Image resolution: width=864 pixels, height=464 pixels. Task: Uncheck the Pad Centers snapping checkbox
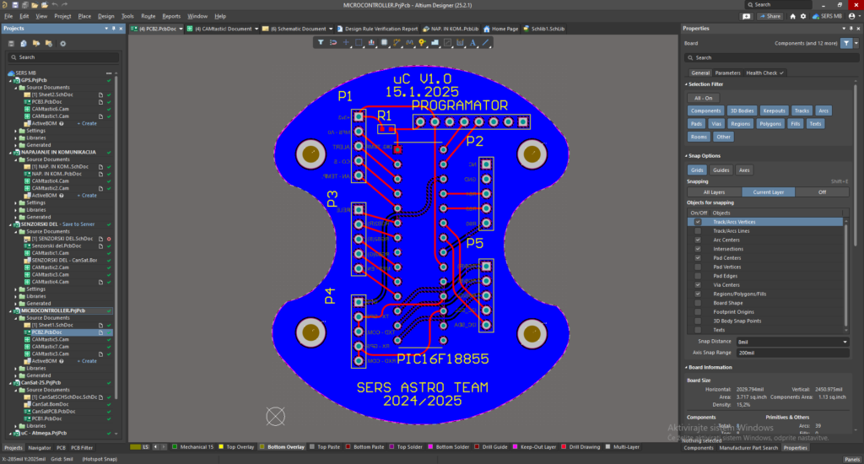(x=697, y=258)
